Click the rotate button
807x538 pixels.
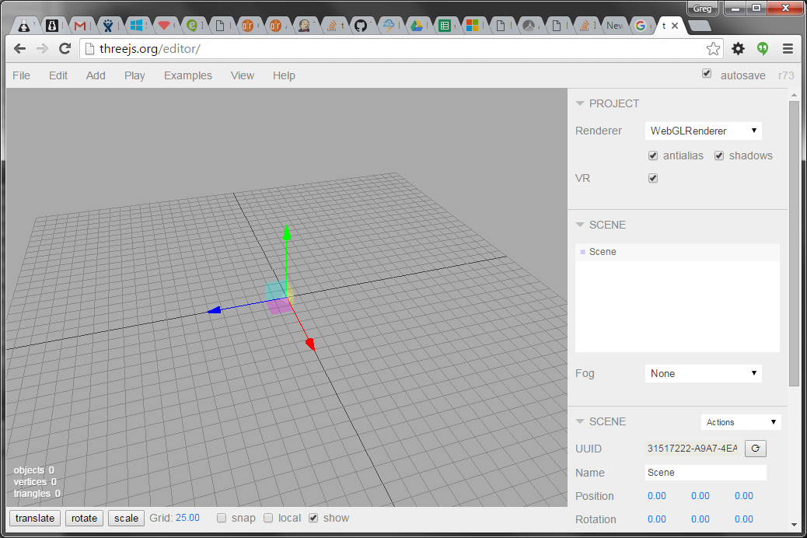pos(85,518)
